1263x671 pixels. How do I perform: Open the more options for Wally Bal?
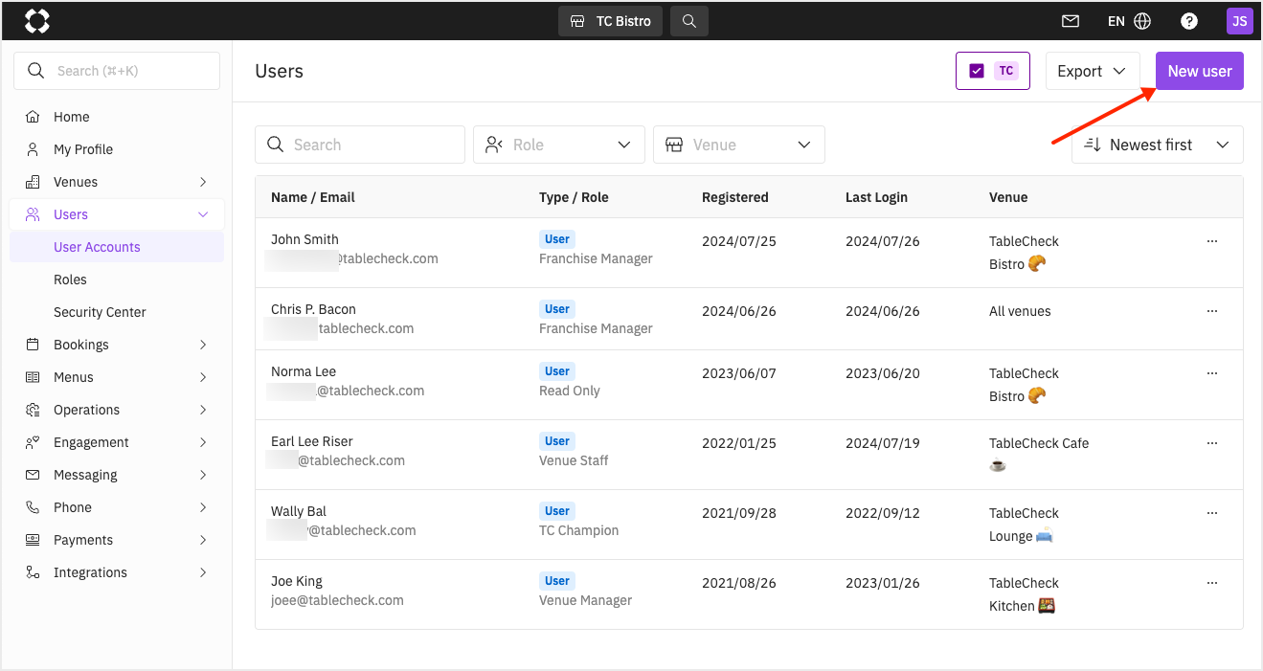click(1212, 513)
